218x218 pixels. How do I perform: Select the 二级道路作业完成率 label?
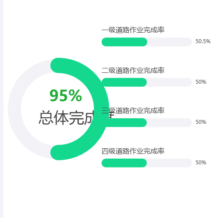coord(133,71)
